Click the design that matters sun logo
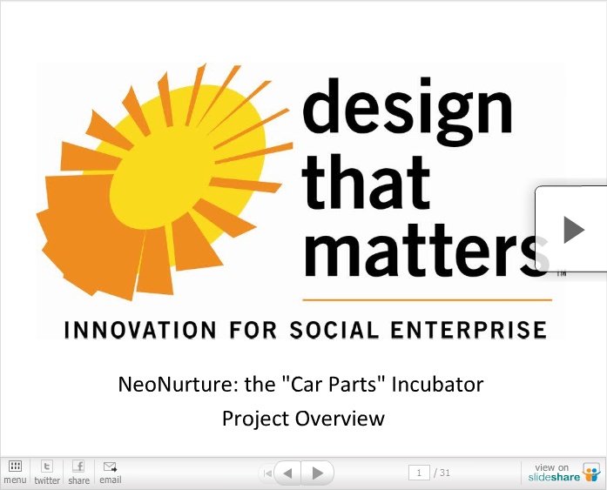The width and height of the screenshot is (607, 490). pos(164,182)
